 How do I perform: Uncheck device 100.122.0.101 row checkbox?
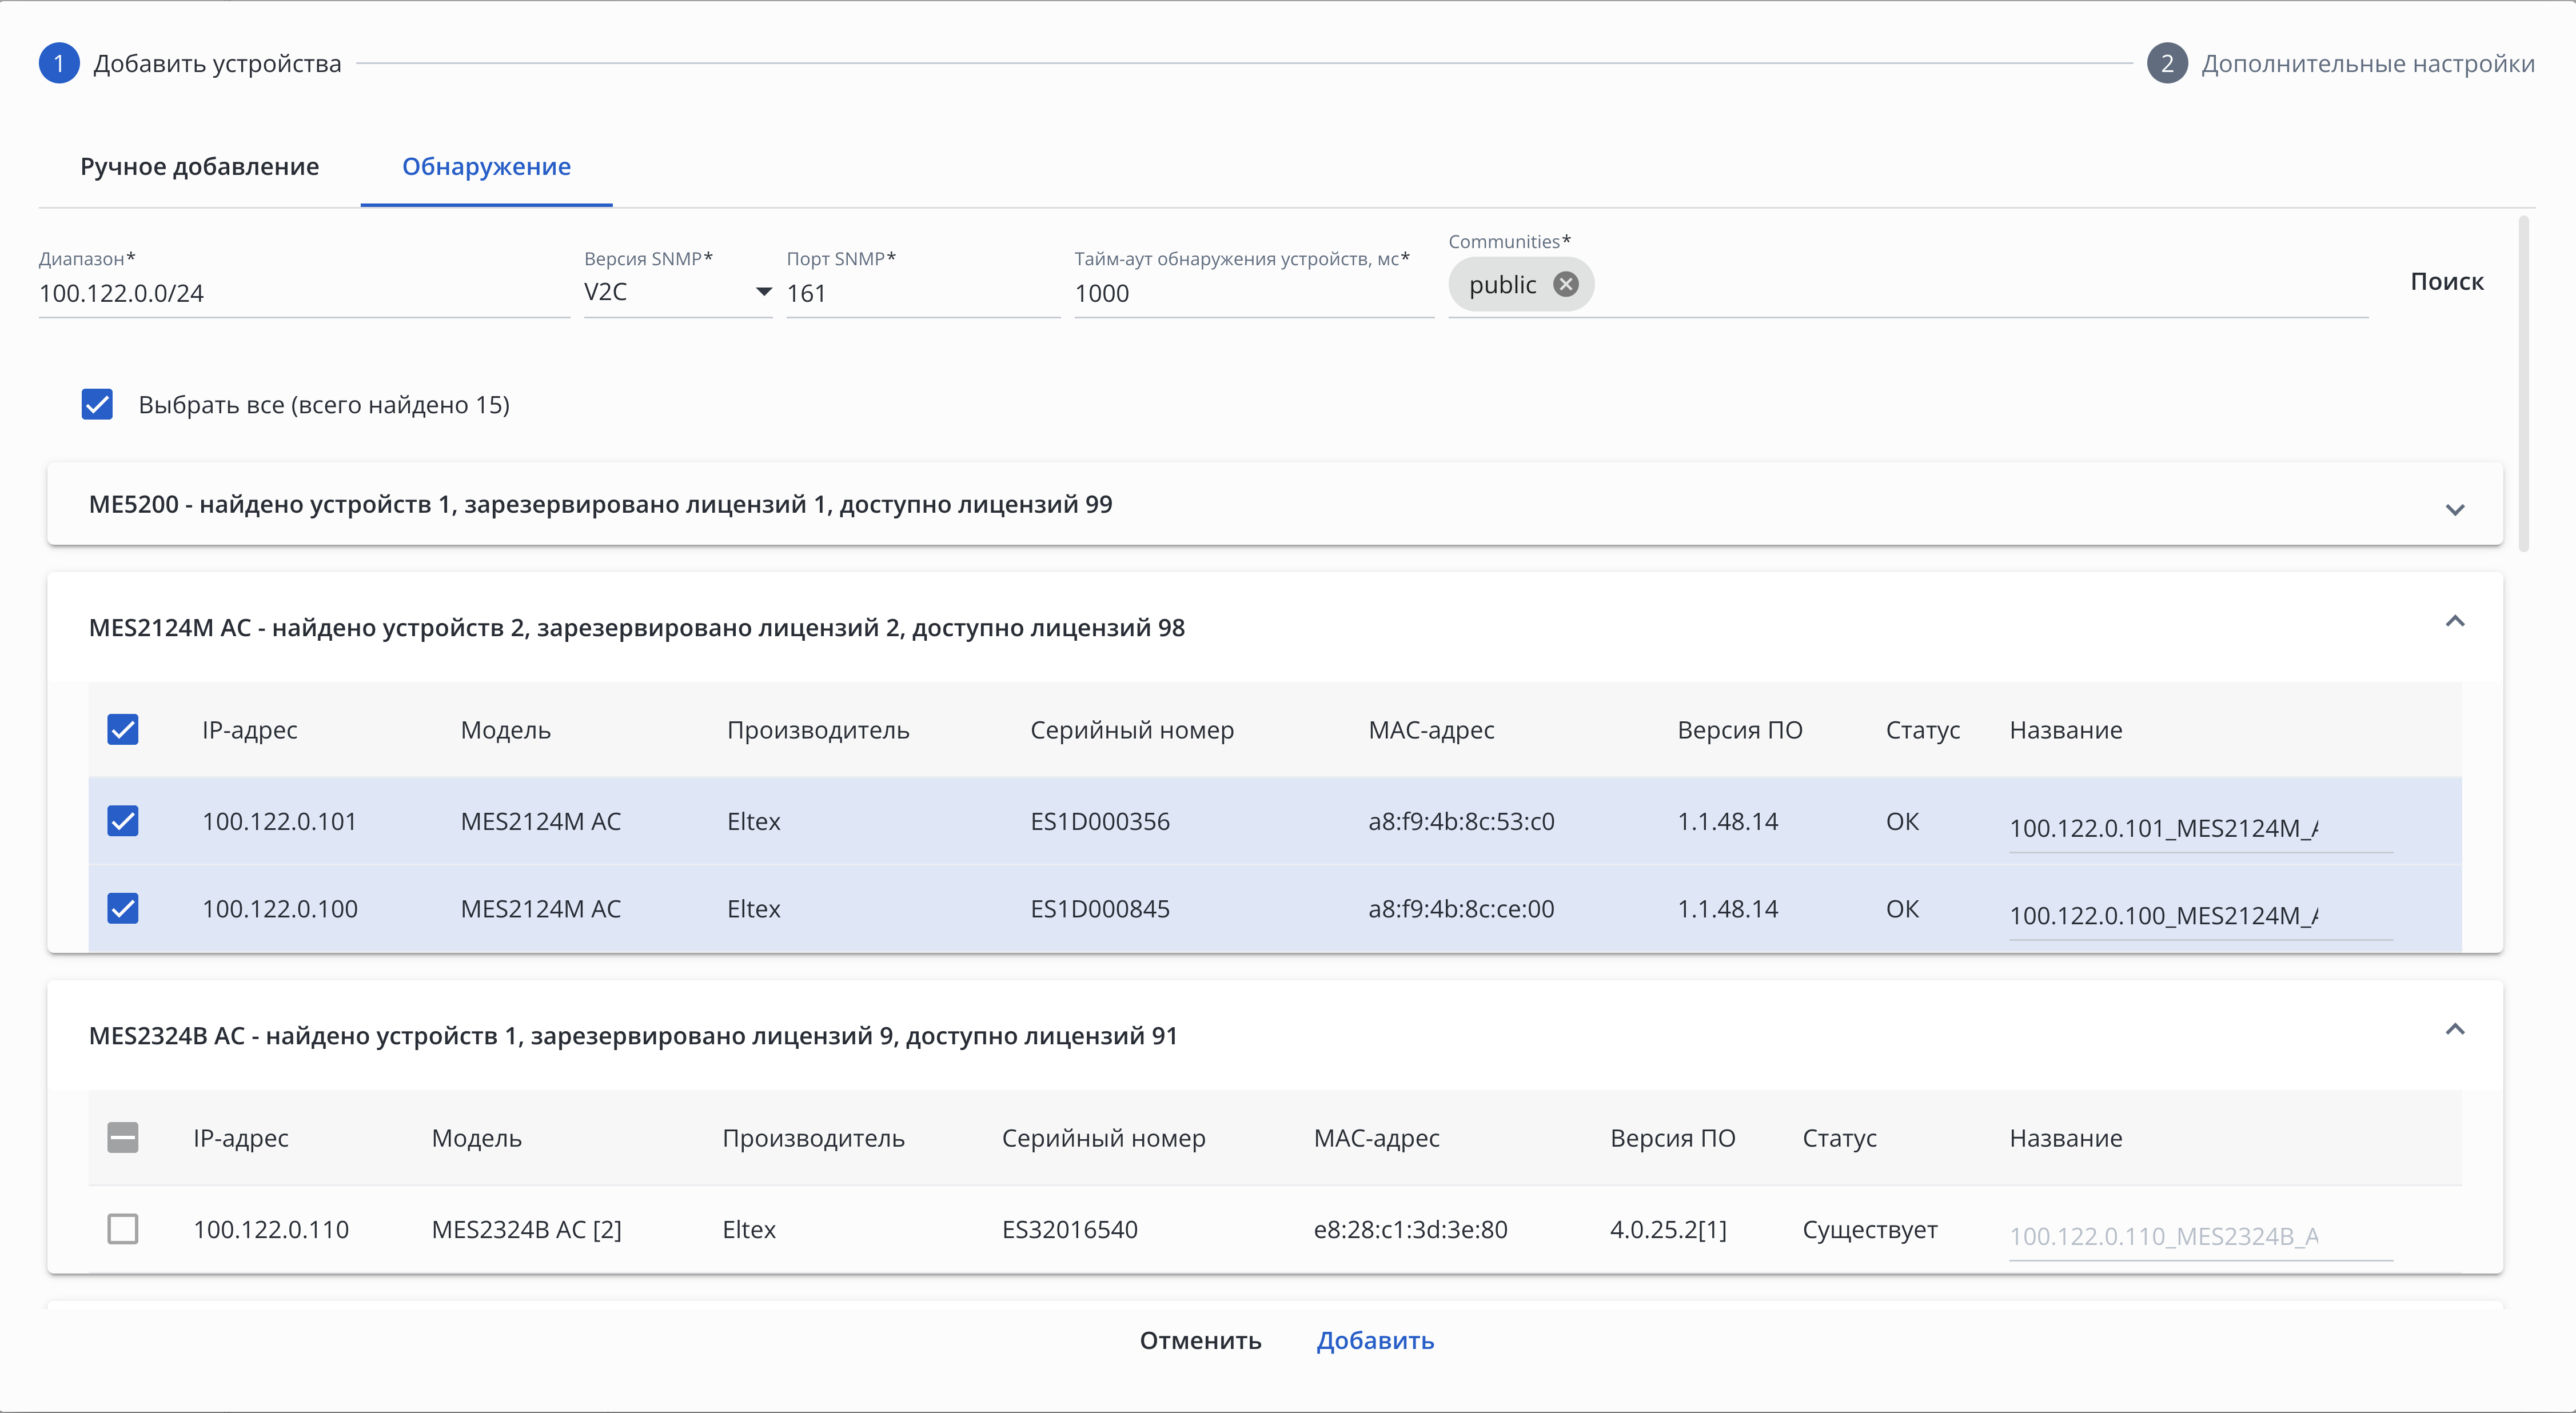(123, 821)
